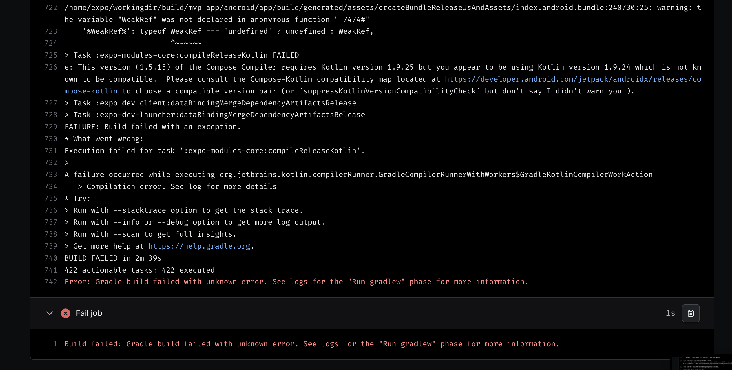Click the 'Run with --scan to get full insights' line

click(150, 234)
